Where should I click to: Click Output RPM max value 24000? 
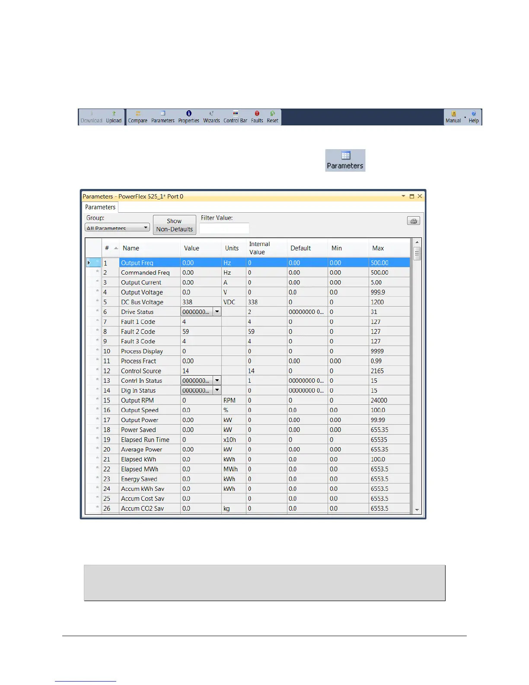(x=389, y=400)
